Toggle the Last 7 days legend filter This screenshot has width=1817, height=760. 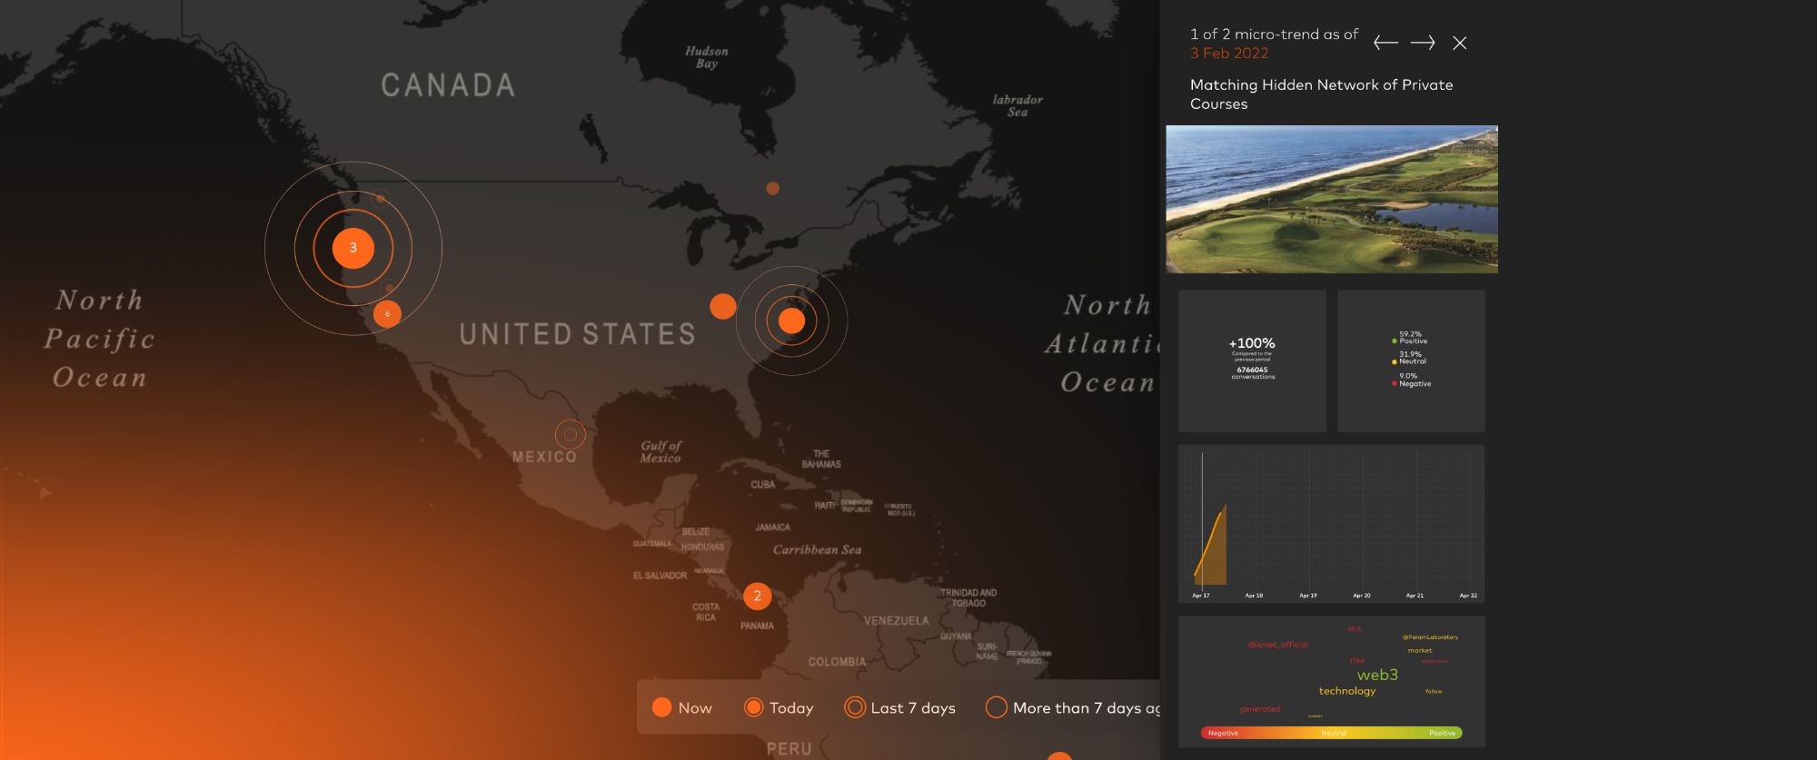(x=899, y=707)
